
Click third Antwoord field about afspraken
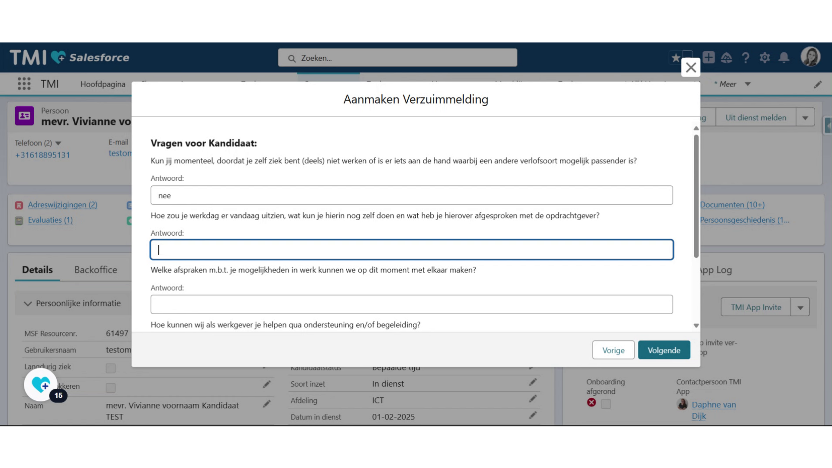point(412,305)
